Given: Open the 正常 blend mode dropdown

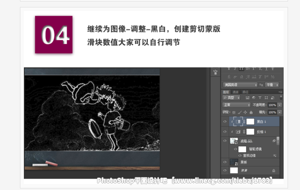Looking at the screenshot, I should pyautogui.click(x=236, y=105).
